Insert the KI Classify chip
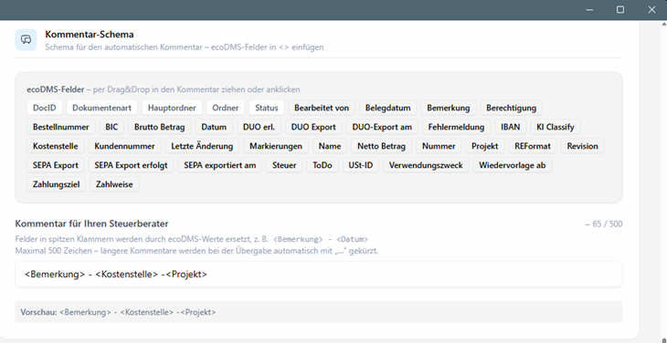This screenshot has height=343, width=667. click(x=556, y=127)
